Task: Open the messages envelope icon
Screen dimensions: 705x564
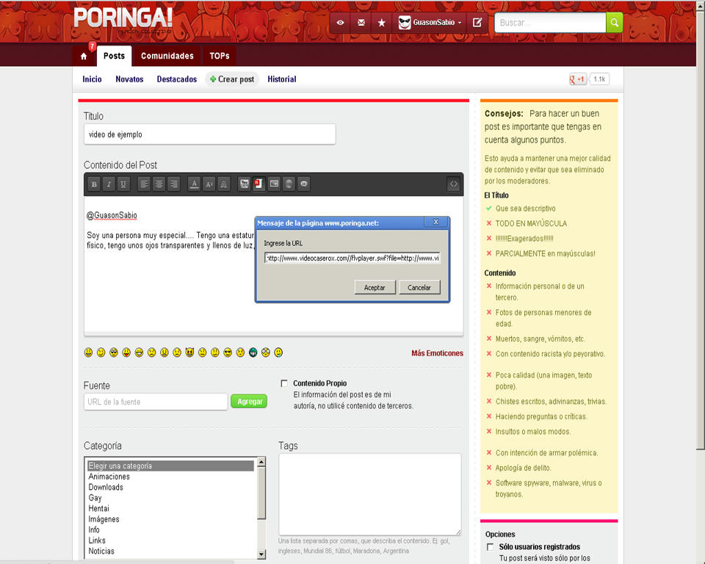Action: point(361,23)
